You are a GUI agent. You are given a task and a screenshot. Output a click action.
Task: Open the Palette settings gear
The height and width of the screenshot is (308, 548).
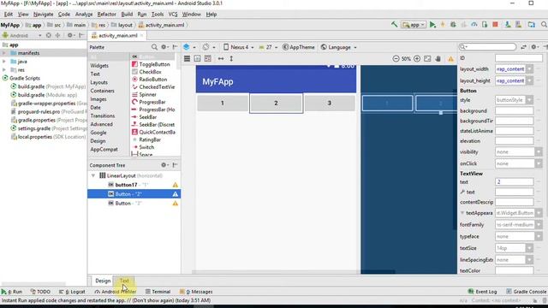(x=164, y=47)
